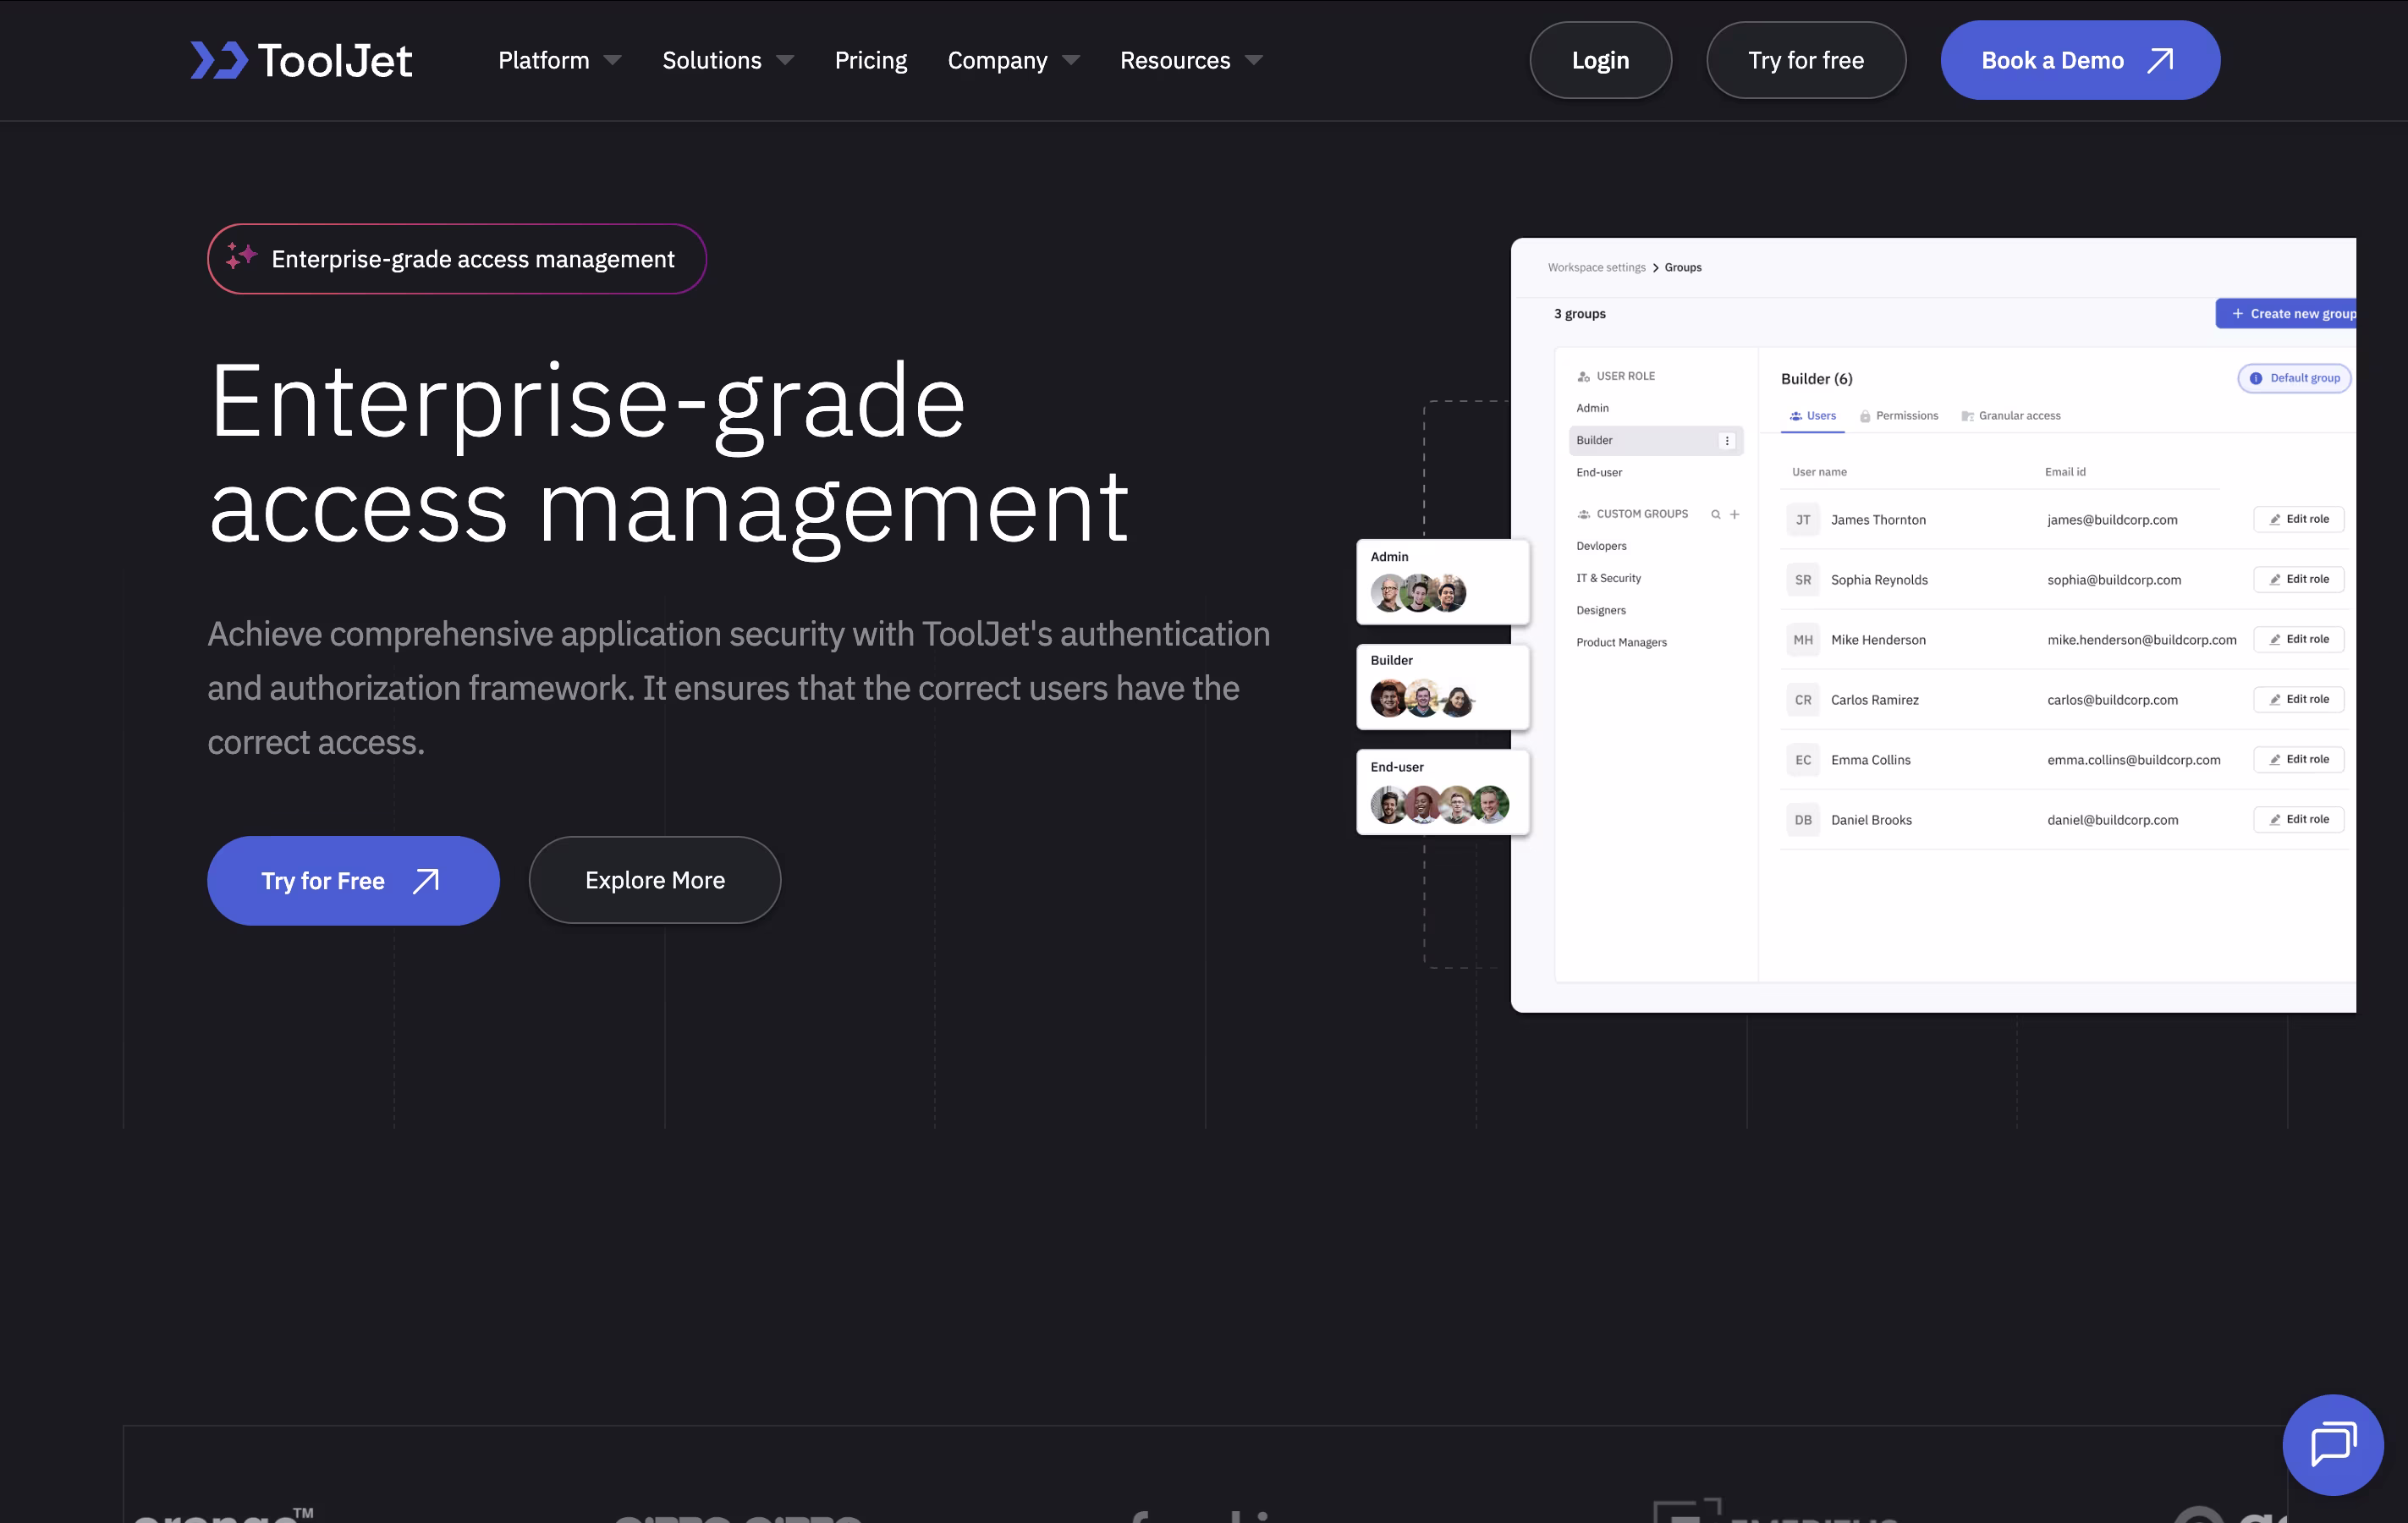Click the arrow icon on Book a Demo

[x=2160, y=60]
